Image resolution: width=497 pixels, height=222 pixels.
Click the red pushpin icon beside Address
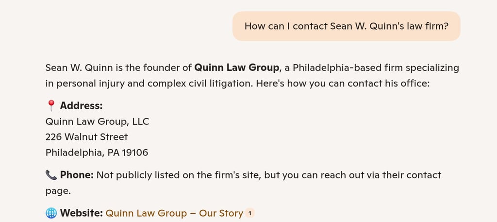[51, 105]
